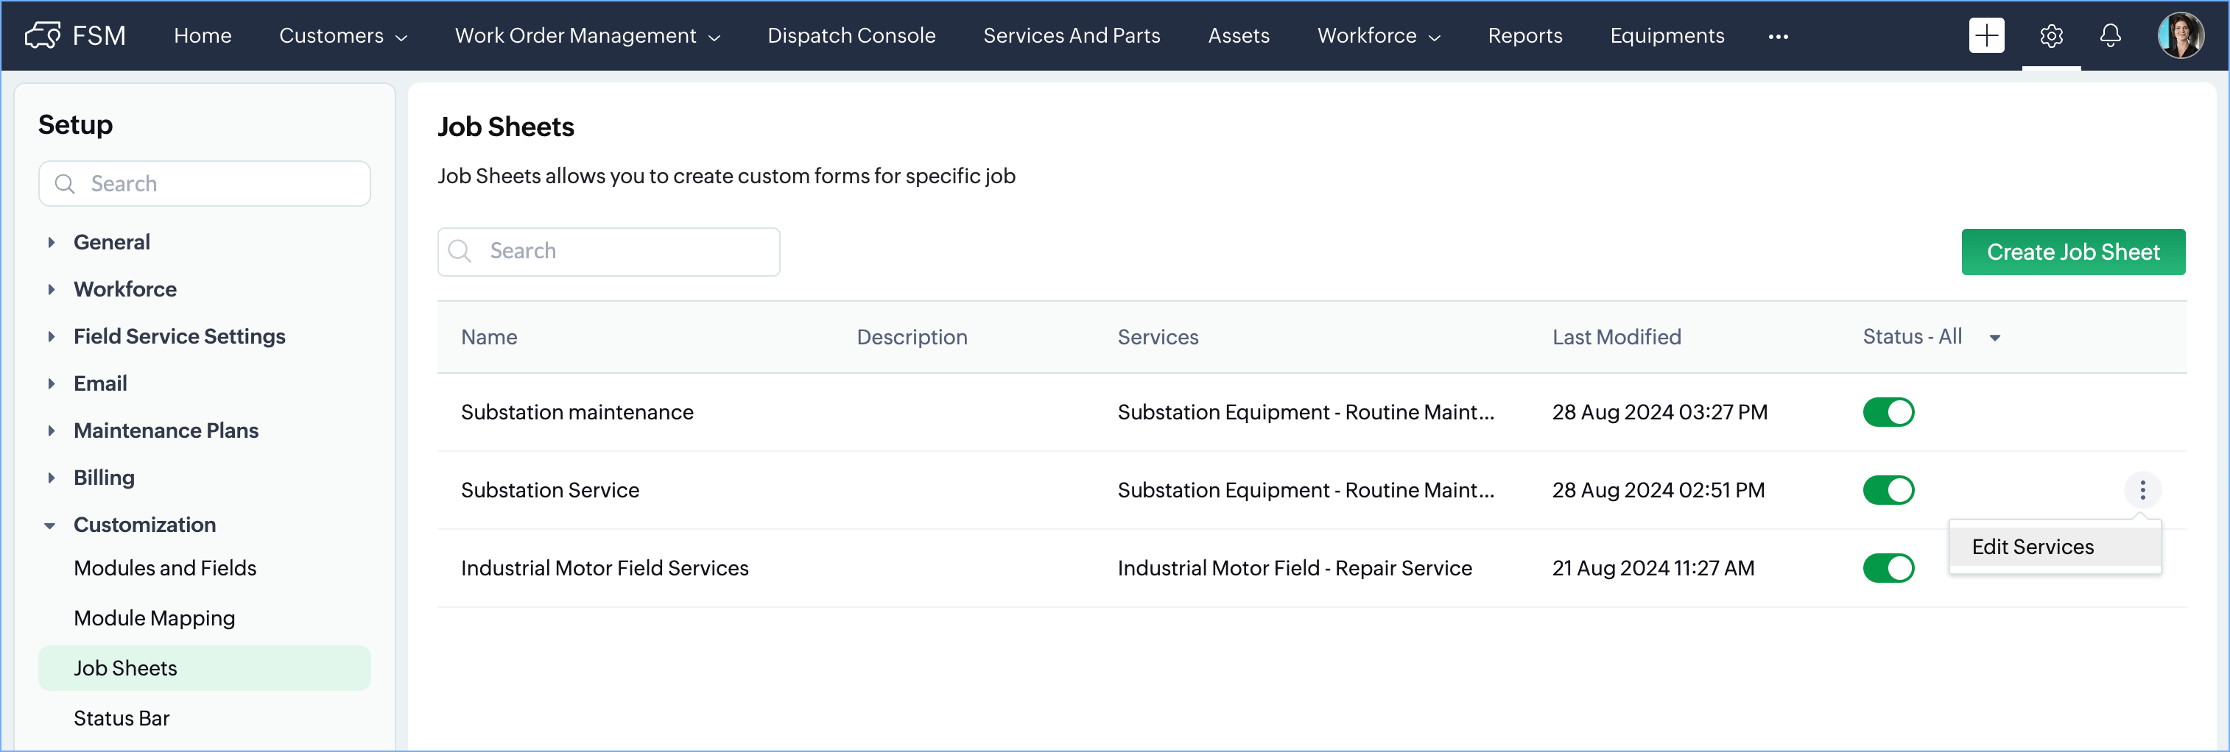Open Module Mapping in the sidebar
Image resolution: width=2230 pixels, height=752 pixels.
(x=154, y=618)
